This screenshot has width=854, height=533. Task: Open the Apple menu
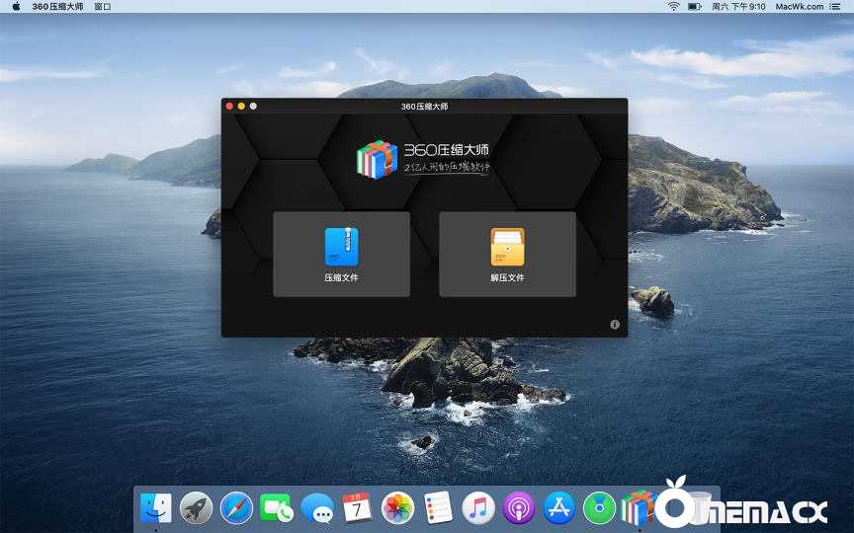click(16, 6)
